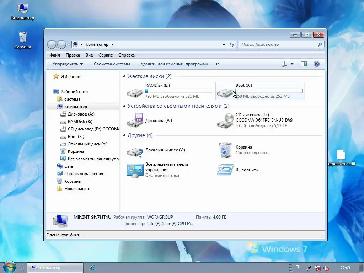This screenshot has height=273, width=364.
Task: Open the Правка menu
Action: click(x=73, y=55)
